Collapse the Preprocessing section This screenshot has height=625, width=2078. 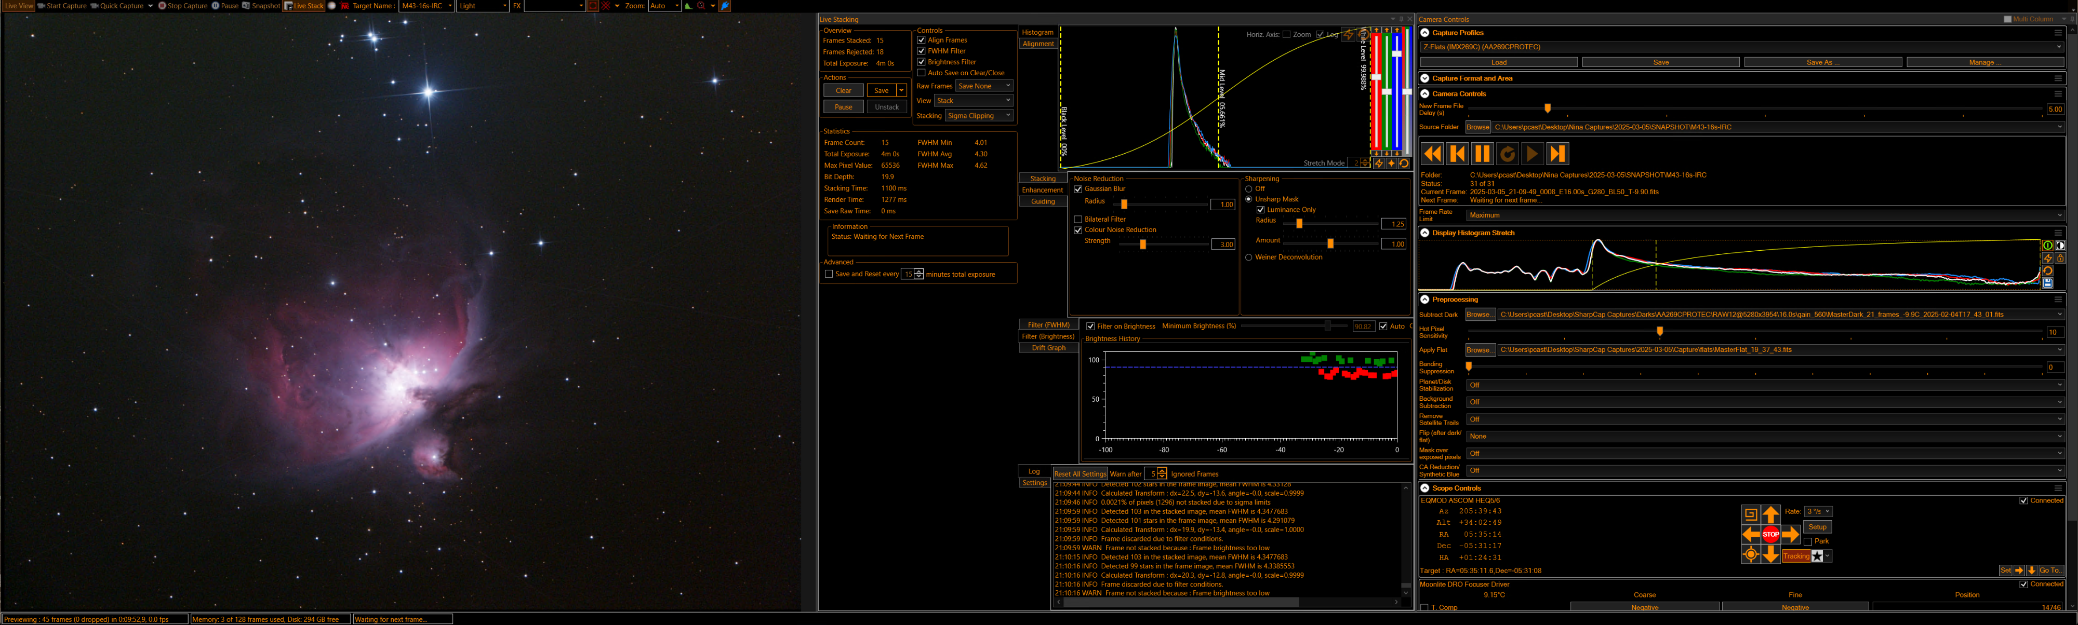pos(1424,299)
